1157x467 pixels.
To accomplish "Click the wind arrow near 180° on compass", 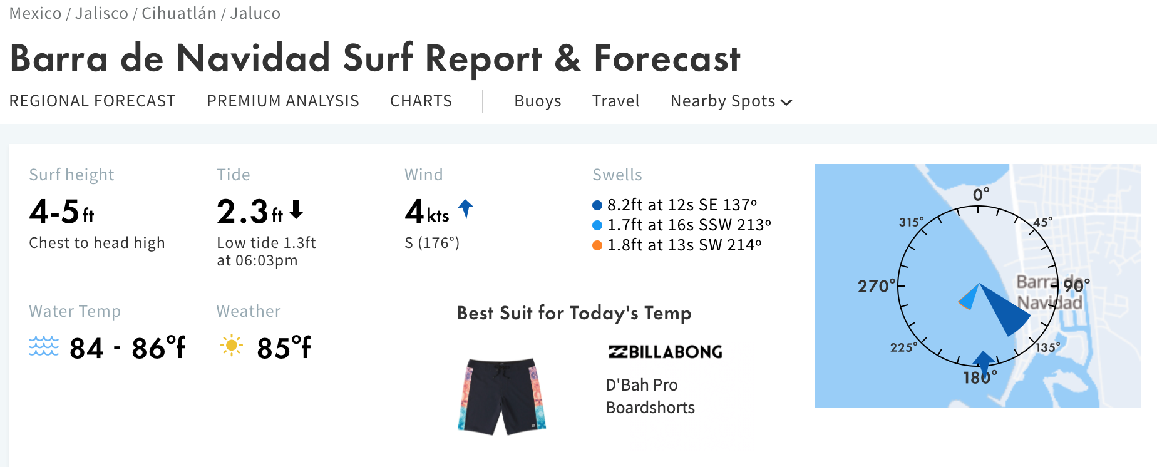I will pyautogui.click(x=984, y=362).
